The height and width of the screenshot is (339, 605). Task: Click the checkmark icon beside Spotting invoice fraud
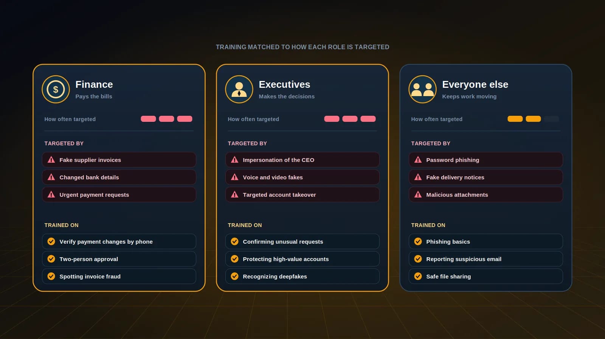point(51,276)
